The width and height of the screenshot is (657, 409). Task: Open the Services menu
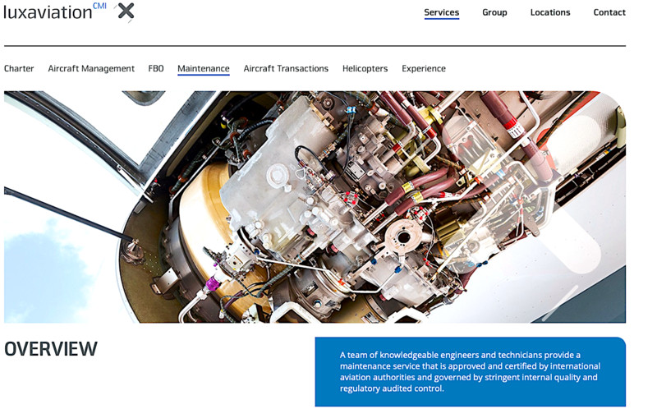pos(441,12)
